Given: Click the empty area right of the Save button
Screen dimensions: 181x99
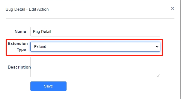Looking at the screenshot, I should pos(113,86).
